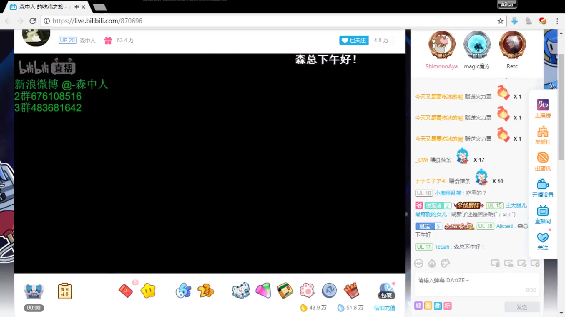Open 主播榜 streamer ranking in sidebar
This screenshot has width=565, height=317.
coord(543,109)
